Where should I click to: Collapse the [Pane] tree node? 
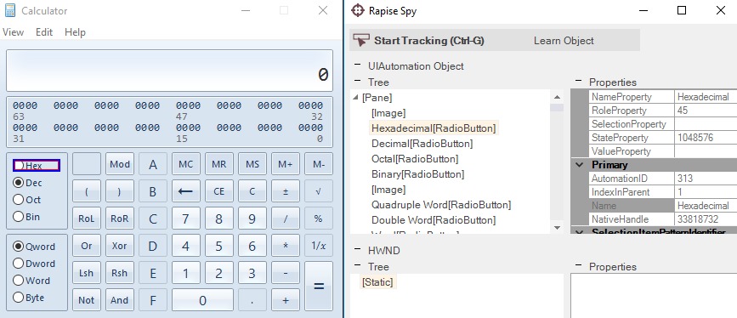click(x=355, y=98)
